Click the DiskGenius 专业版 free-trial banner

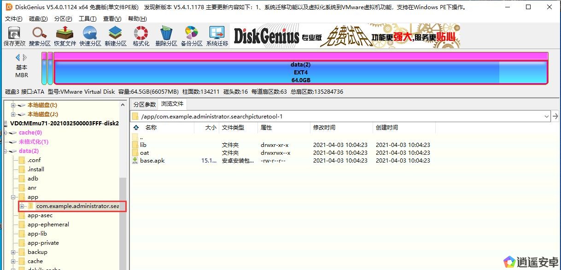click(345, 36)
